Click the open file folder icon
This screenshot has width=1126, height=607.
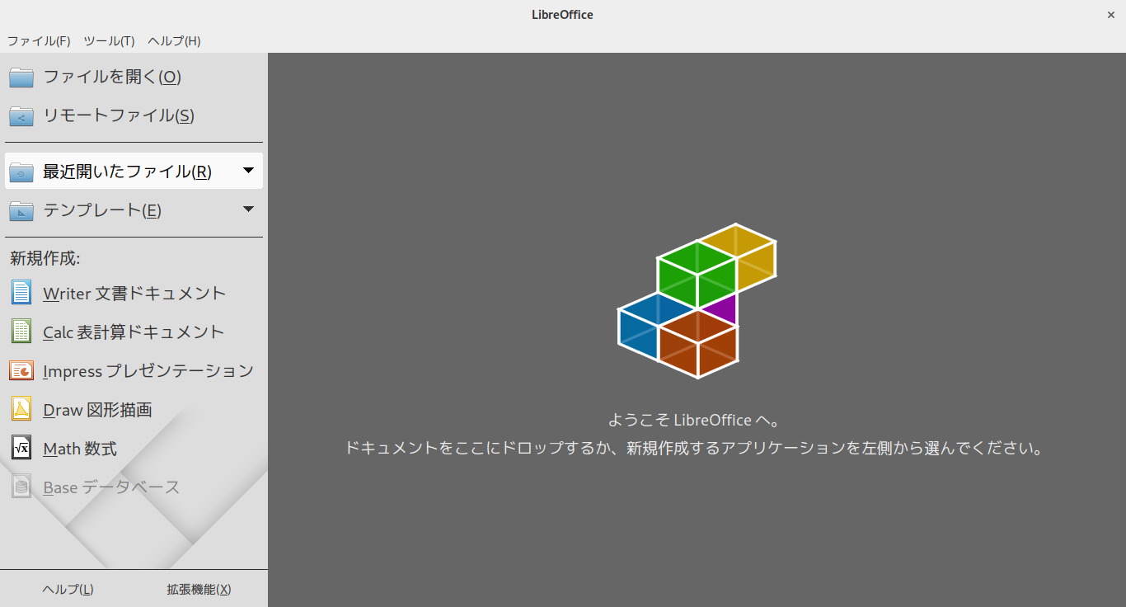coord(21,77)
